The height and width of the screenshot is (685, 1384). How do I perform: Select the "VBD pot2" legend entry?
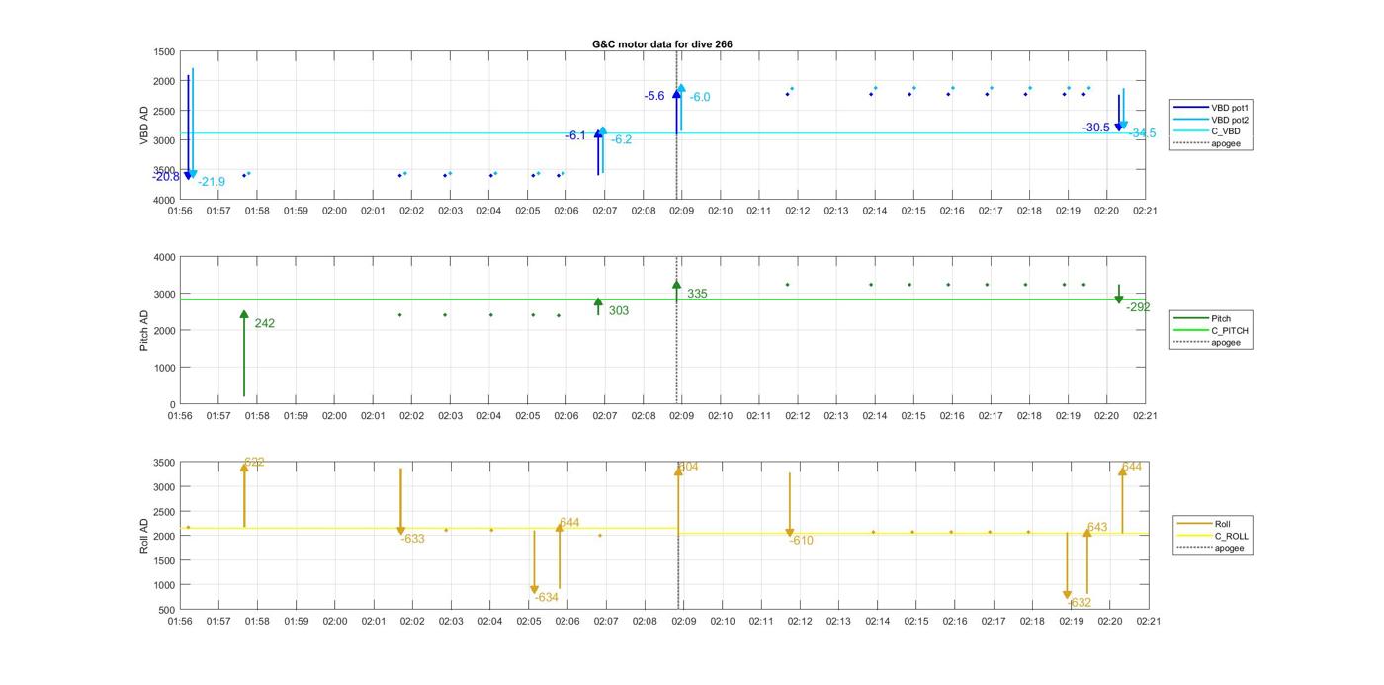click(x=1211, y=120)
